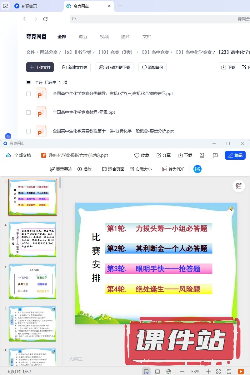Toggle 显示墨迹 ink display

coord(61,169)
